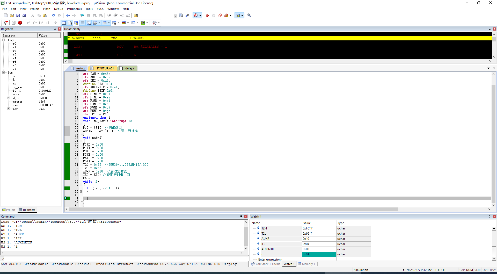Screen dimensions: 497x274
Task: Save the current file
Action: (x=18, y=16)
